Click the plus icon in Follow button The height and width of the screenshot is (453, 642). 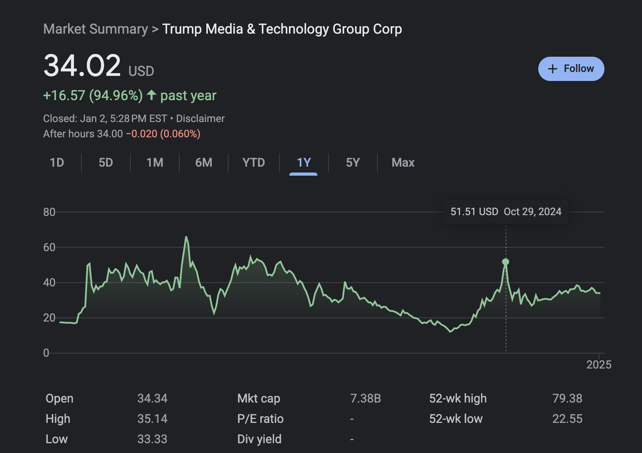pyautogui.click(x=552, y=69)
